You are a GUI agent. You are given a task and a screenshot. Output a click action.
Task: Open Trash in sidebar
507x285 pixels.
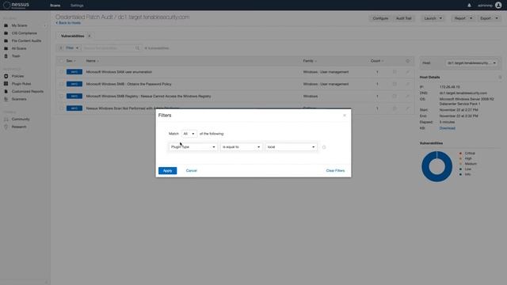click(16, 56)
